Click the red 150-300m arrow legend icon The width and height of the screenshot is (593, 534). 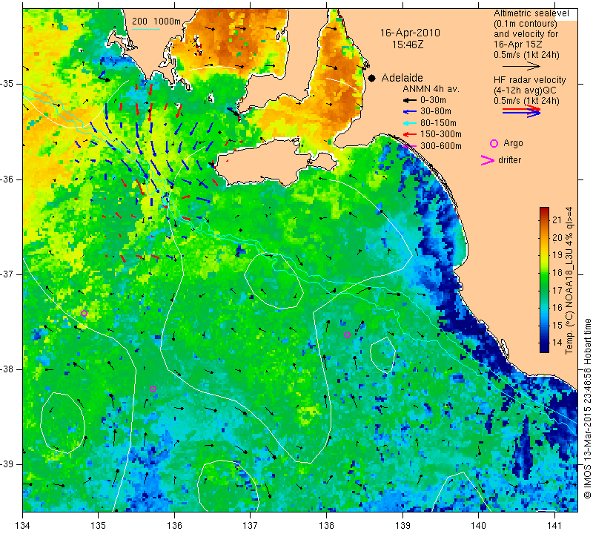[410, 134]
